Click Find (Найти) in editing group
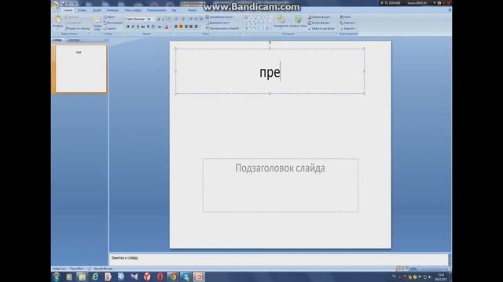The width and height of the screenshot is (503, 282). pos(346,17)
